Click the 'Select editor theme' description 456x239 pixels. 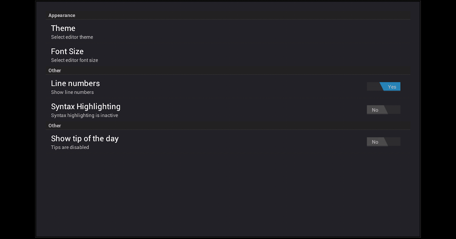click(x=72, y=37)
